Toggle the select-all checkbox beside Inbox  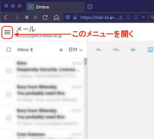coord(9,50)
